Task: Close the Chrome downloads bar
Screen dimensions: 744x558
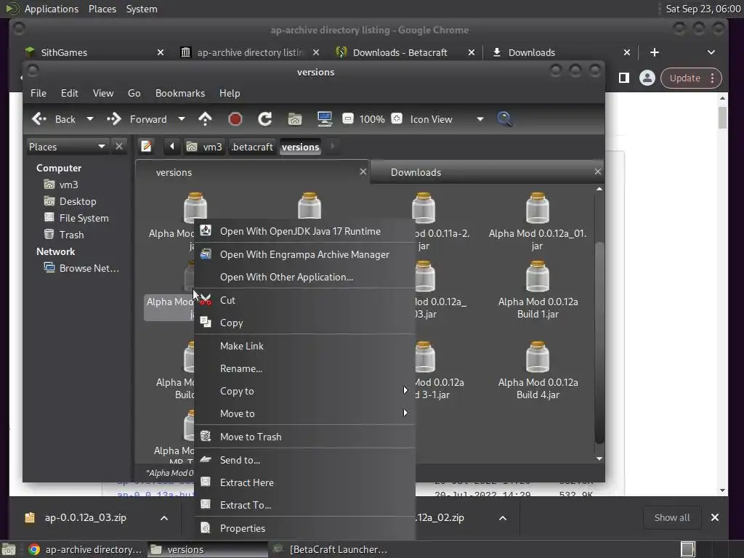Action: [715, 517]
